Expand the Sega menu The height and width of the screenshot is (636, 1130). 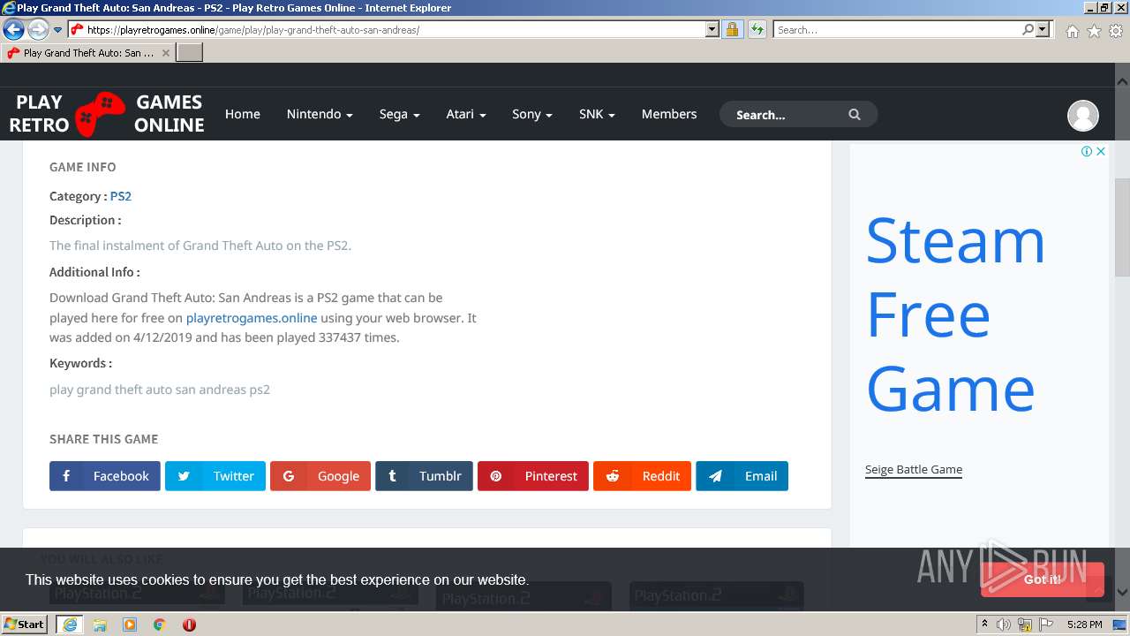click(x=399, y=114)
